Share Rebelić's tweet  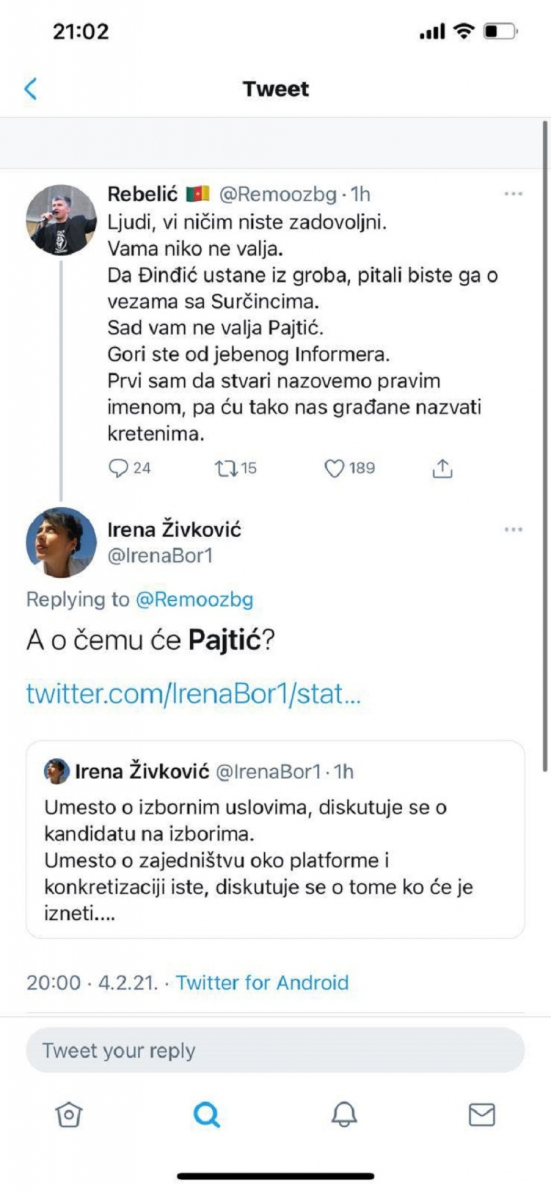(x=443, y=468)
